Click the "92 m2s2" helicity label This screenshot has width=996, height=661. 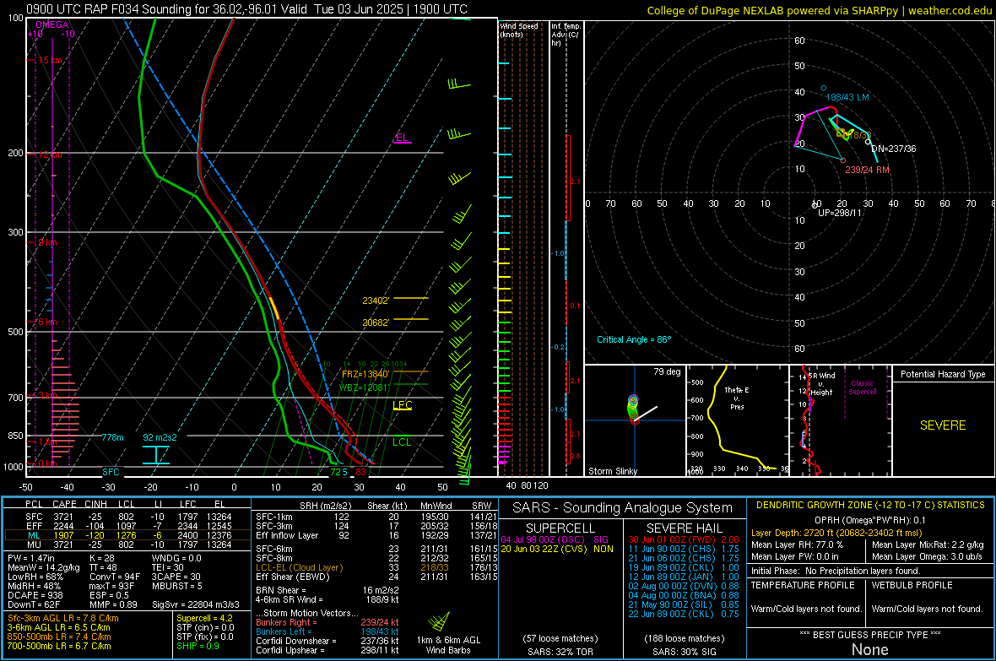coord(160,437)
